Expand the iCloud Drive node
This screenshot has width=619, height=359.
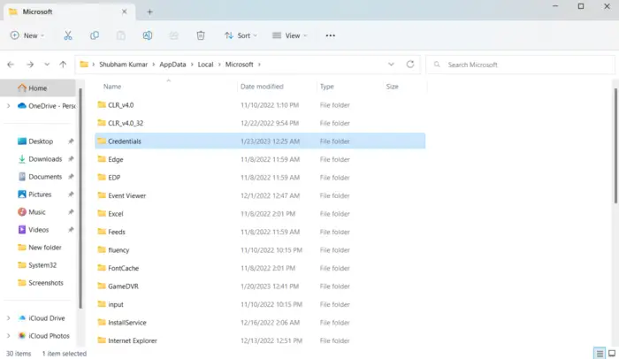coord(8,318)
